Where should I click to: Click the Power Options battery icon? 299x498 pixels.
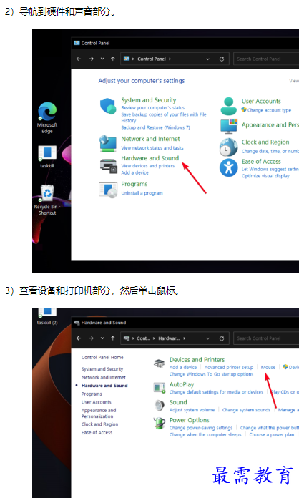point(159,423)
